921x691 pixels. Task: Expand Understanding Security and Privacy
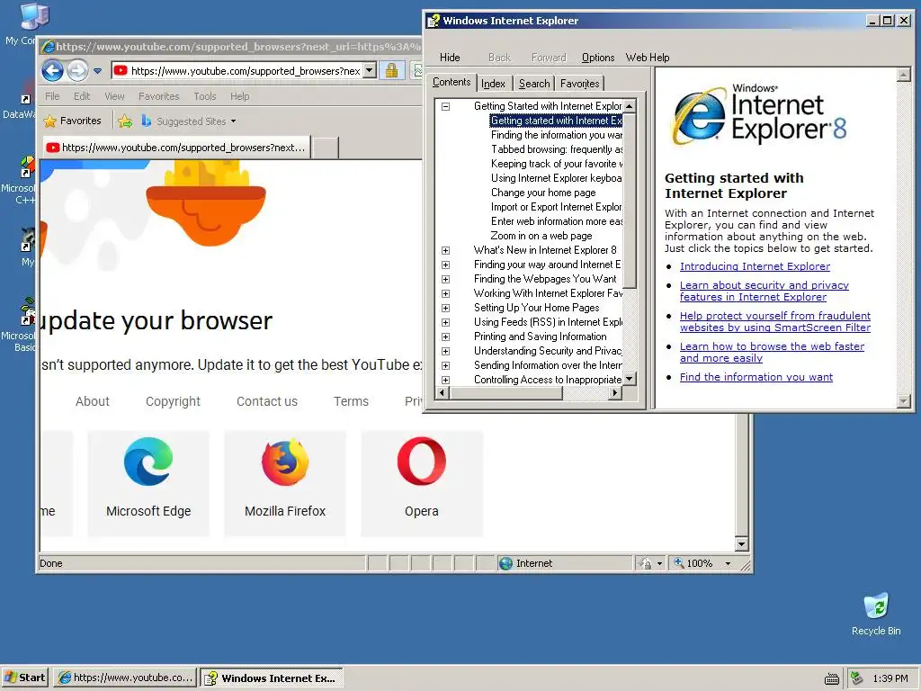445,352
